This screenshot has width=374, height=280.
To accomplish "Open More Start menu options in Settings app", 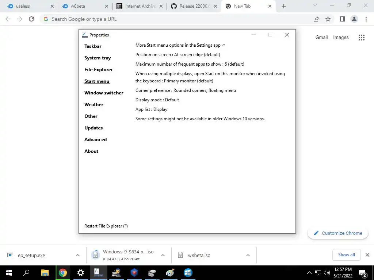I will (x=180, y=45).
